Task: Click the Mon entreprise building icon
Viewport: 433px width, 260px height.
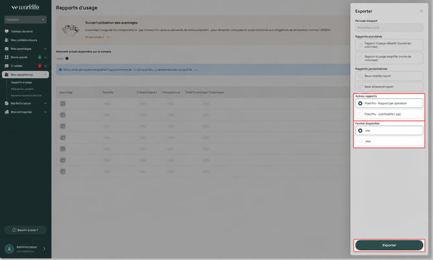Action: click(x=6, y=112)
